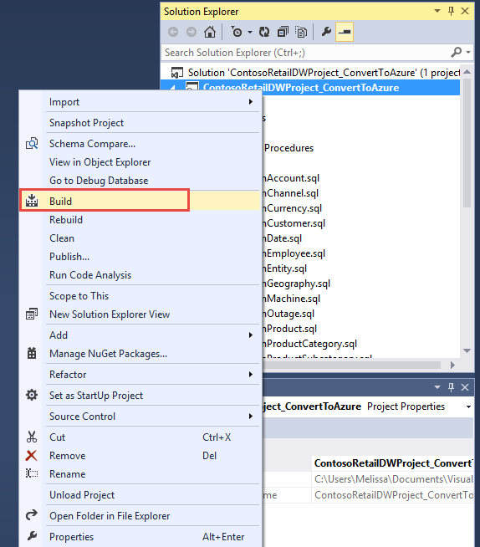Select New Solution Explorer View

point(151,314)
